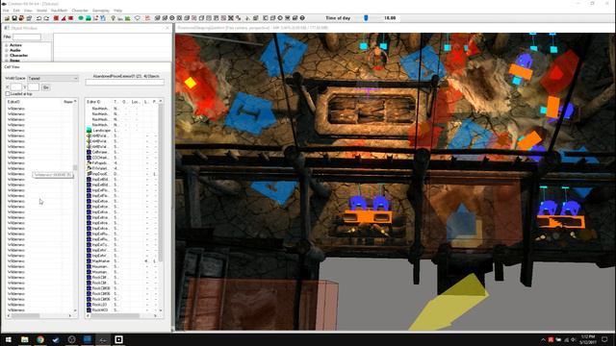Select the Landscape row in object list
Viewport: 616px width, 346px height.
122,131
